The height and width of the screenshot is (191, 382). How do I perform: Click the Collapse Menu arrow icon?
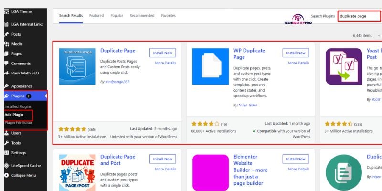[x=6, y=175]
